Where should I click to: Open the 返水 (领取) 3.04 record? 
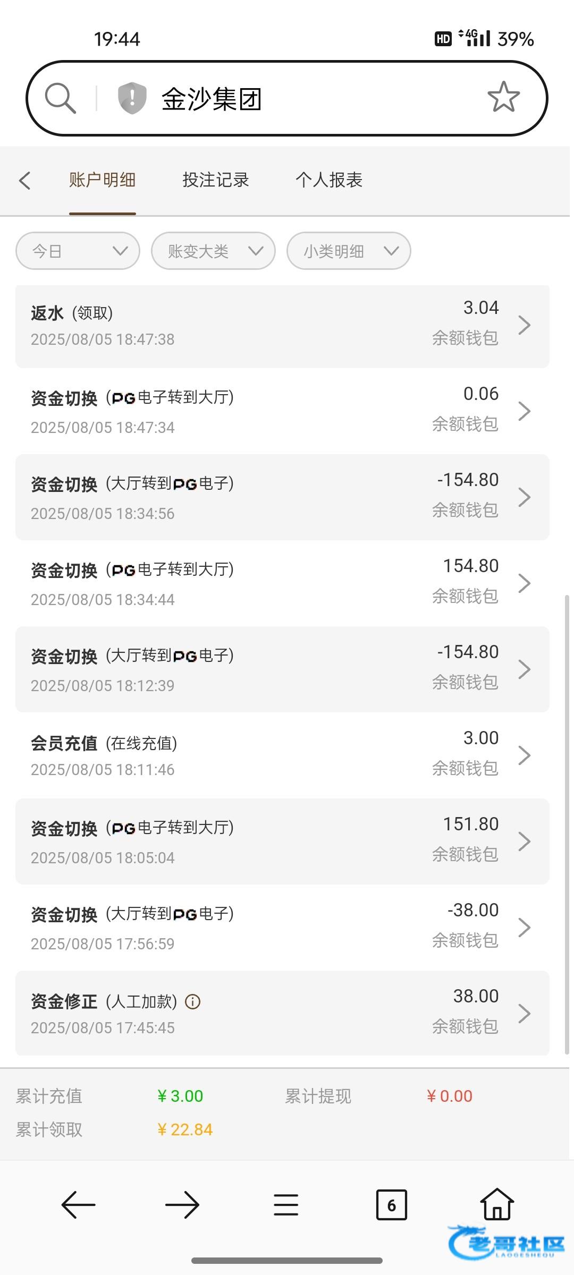(282, 325)
